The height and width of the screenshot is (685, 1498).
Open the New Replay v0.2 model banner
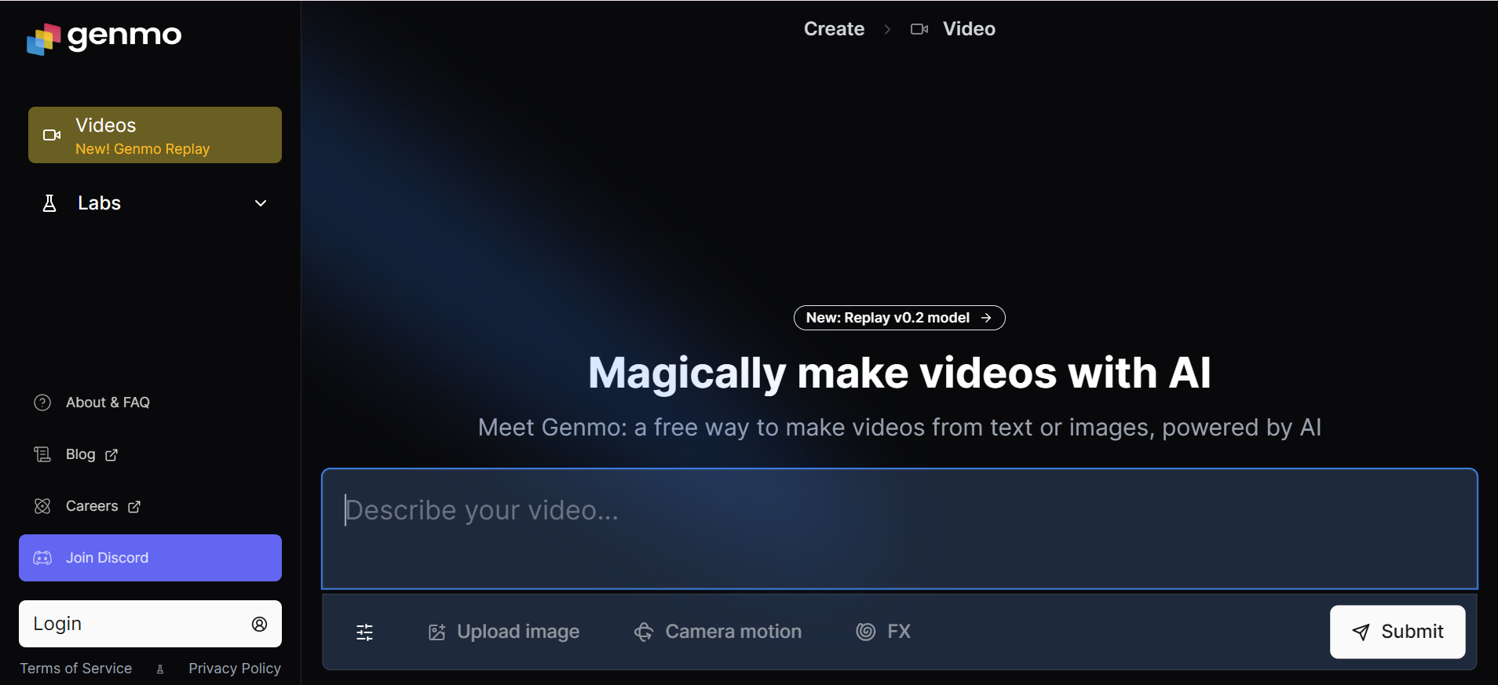pos(899,318)
